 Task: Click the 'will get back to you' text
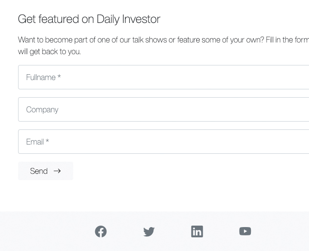click(49, 51)
